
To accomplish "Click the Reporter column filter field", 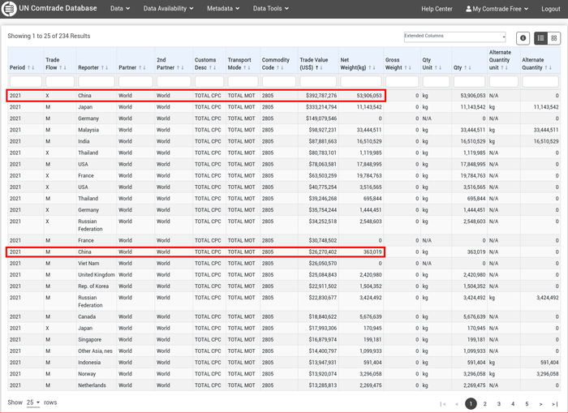I will (x=96, y=81).
